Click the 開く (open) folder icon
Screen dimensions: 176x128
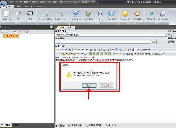18,14
